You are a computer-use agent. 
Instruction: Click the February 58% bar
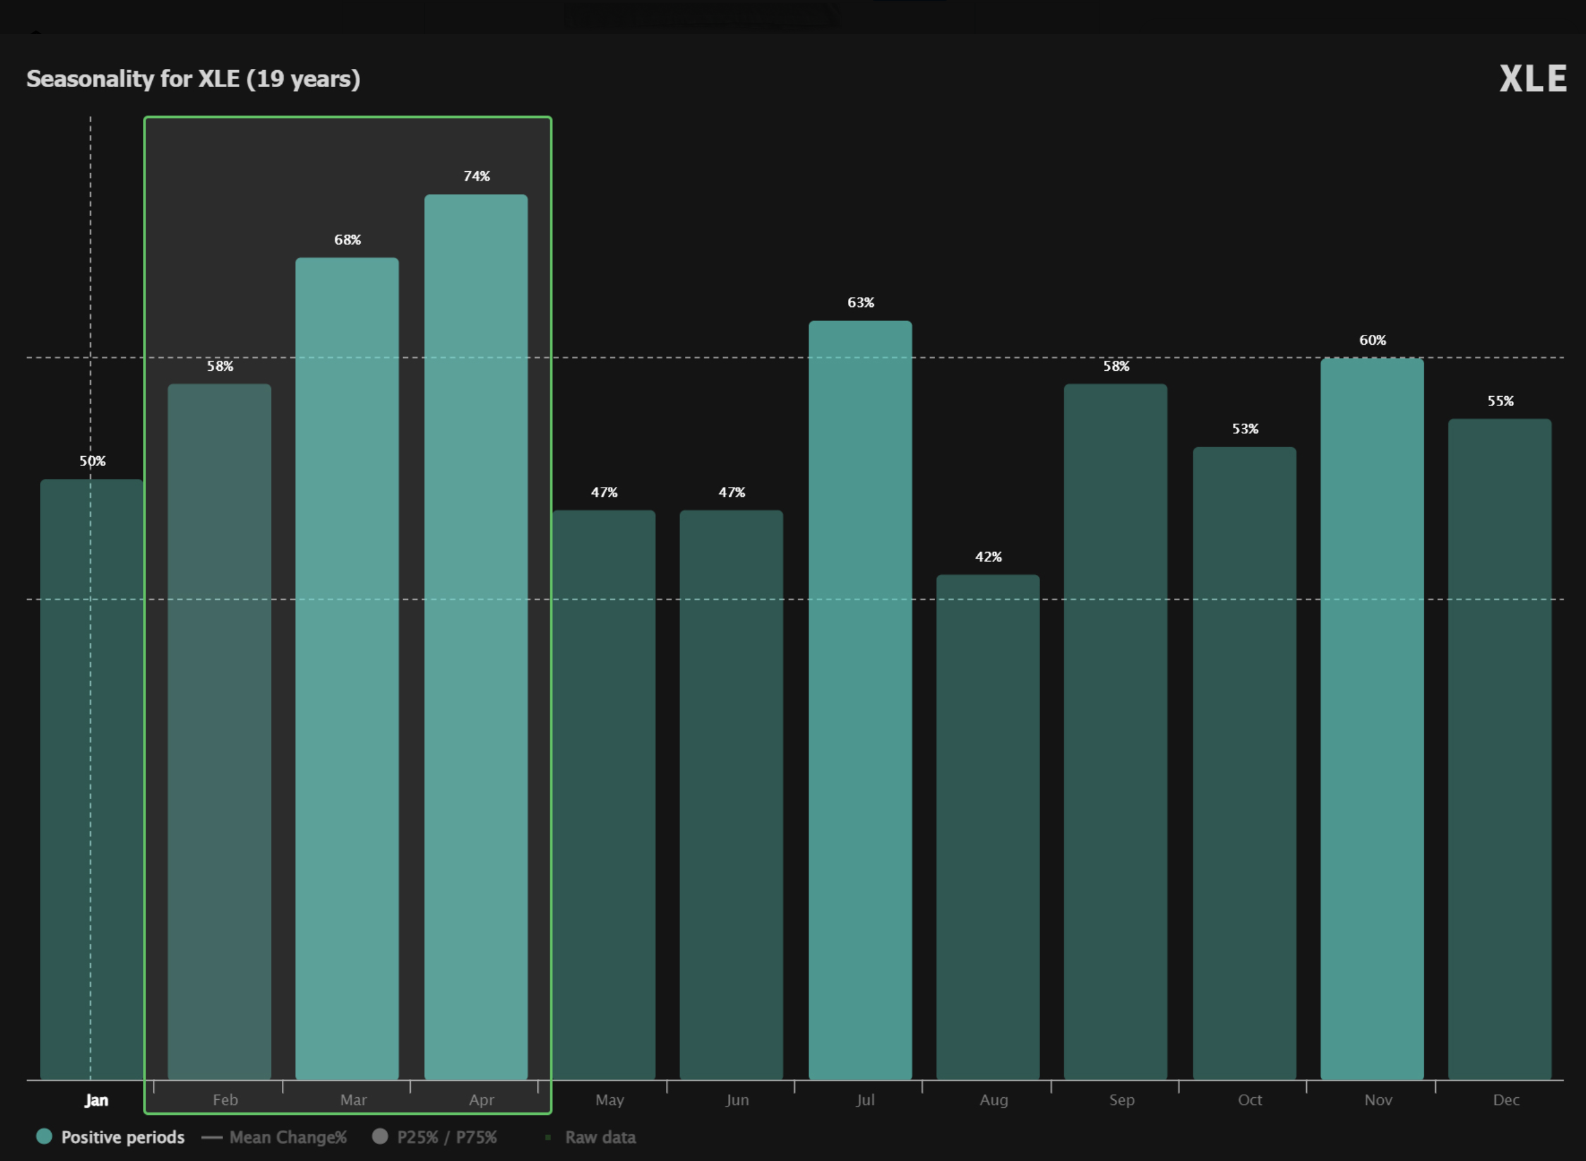point(219,731)
